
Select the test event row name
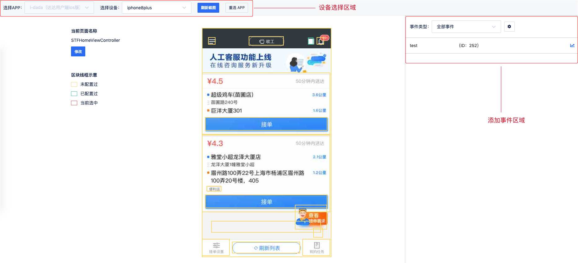413,46
